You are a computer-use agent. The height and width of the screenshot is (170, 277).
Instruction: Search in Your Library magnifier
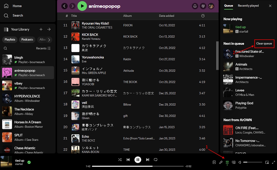(6, 48)
